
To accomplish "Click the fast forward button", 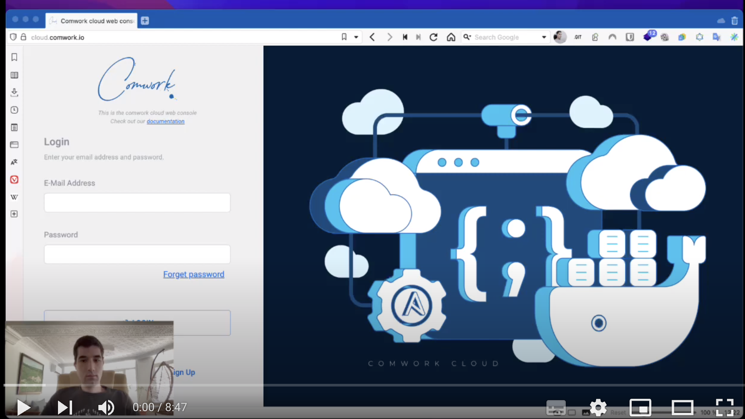I will point(418,37).
